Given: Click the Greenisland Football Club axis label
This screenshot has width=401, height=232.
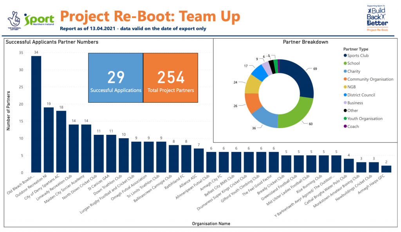Looking at the screenshot, I should point(279,187).
